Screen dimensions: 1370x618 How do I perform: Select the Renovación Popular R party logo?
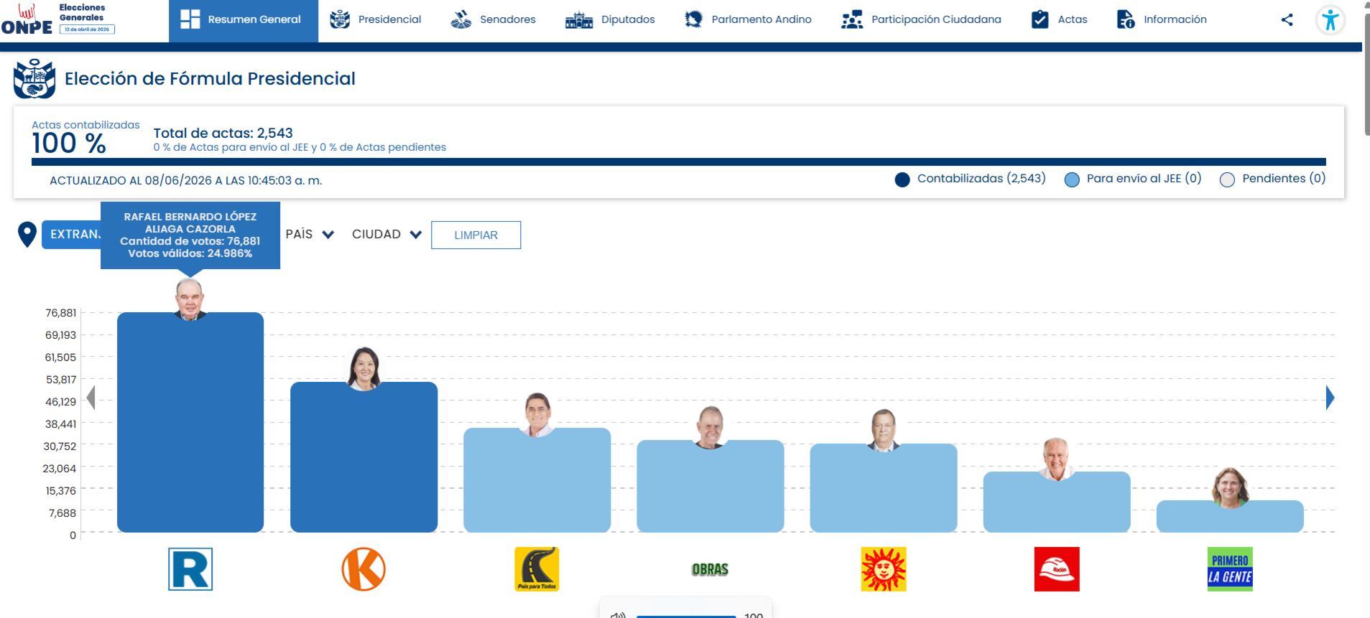coord(190,569)
